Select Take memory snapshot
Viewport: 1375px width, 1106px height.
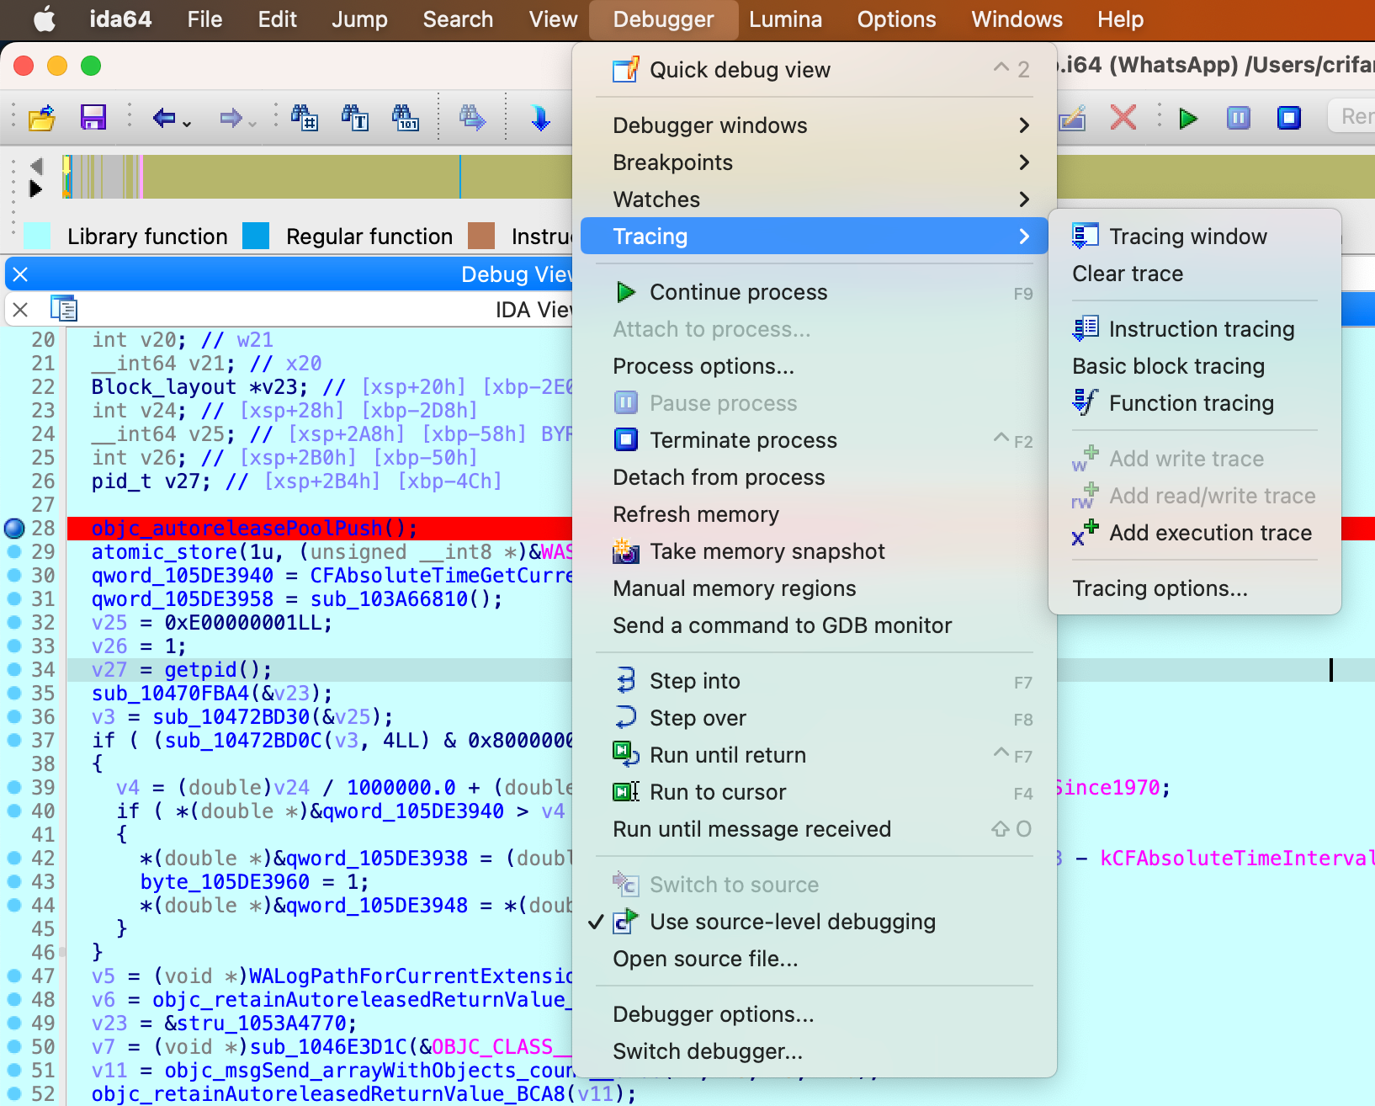814,551
